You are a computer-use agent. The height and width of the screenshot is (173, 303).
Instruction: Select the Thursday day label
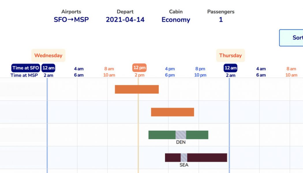[x=230, y=55]
